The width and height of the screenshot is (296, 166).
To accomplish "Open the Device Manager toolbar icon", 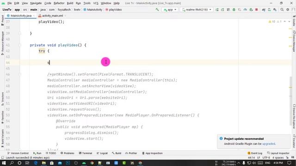I will click(x=269, y=10).
